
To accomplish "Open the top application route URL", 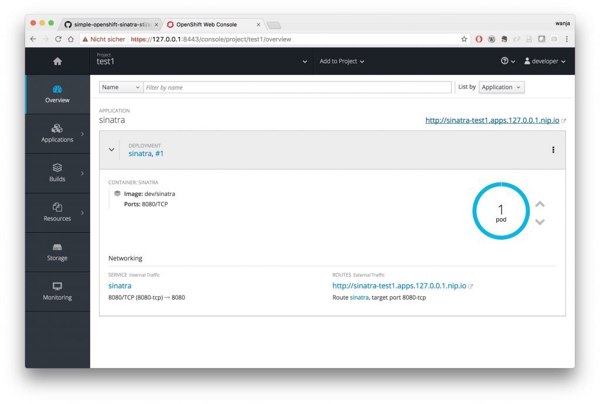I will click(x=492, y=120).
